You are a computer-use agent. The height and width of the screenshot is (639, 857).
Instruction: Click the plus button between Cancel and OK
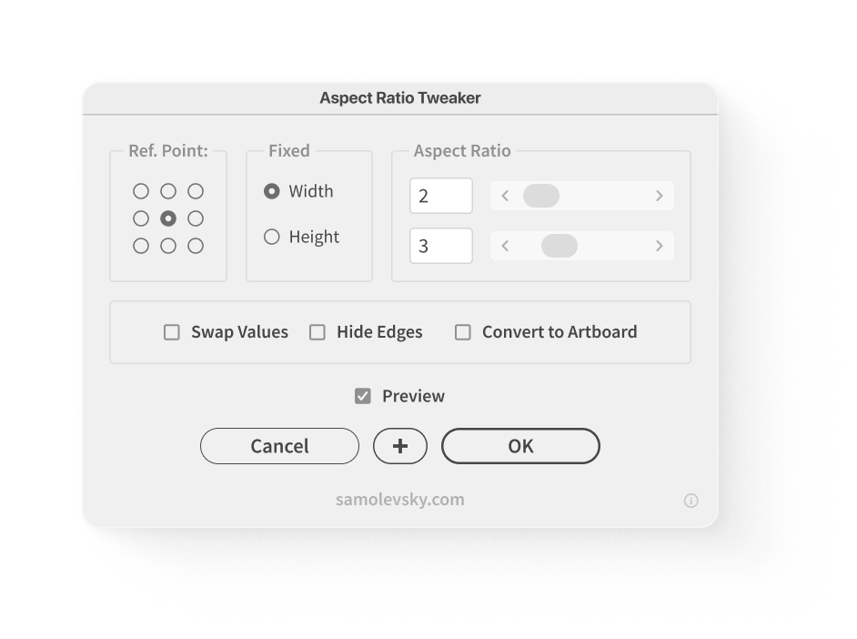(x=400, y=446)
